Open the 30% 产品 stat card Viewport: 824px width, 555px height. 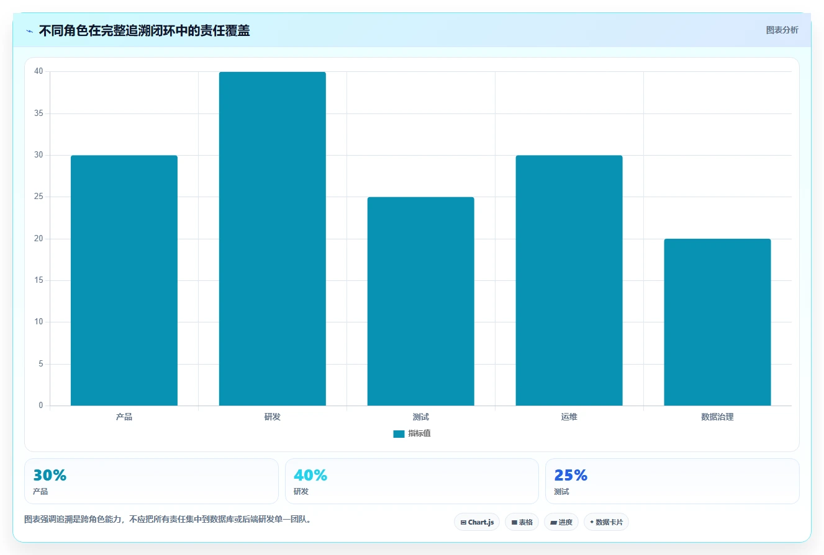(152, 481)
